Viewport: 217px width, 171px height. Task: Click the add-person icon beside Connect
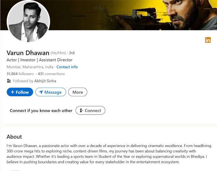(81, 111)
